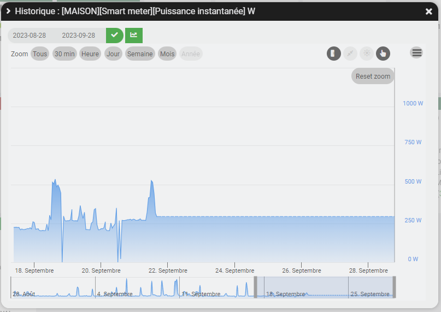Screen dimensions: 441x312
Task: Click navigator timeline at 4. Septembre
Action: click(x=115, y=294)
